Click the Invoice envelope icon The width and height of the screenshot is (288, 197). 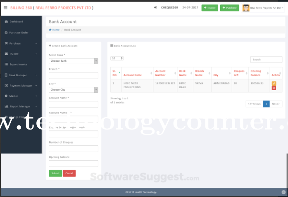pos(6,54)
